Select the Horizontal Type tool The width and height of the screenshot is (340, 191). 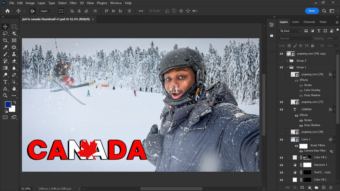click(6, 81)
